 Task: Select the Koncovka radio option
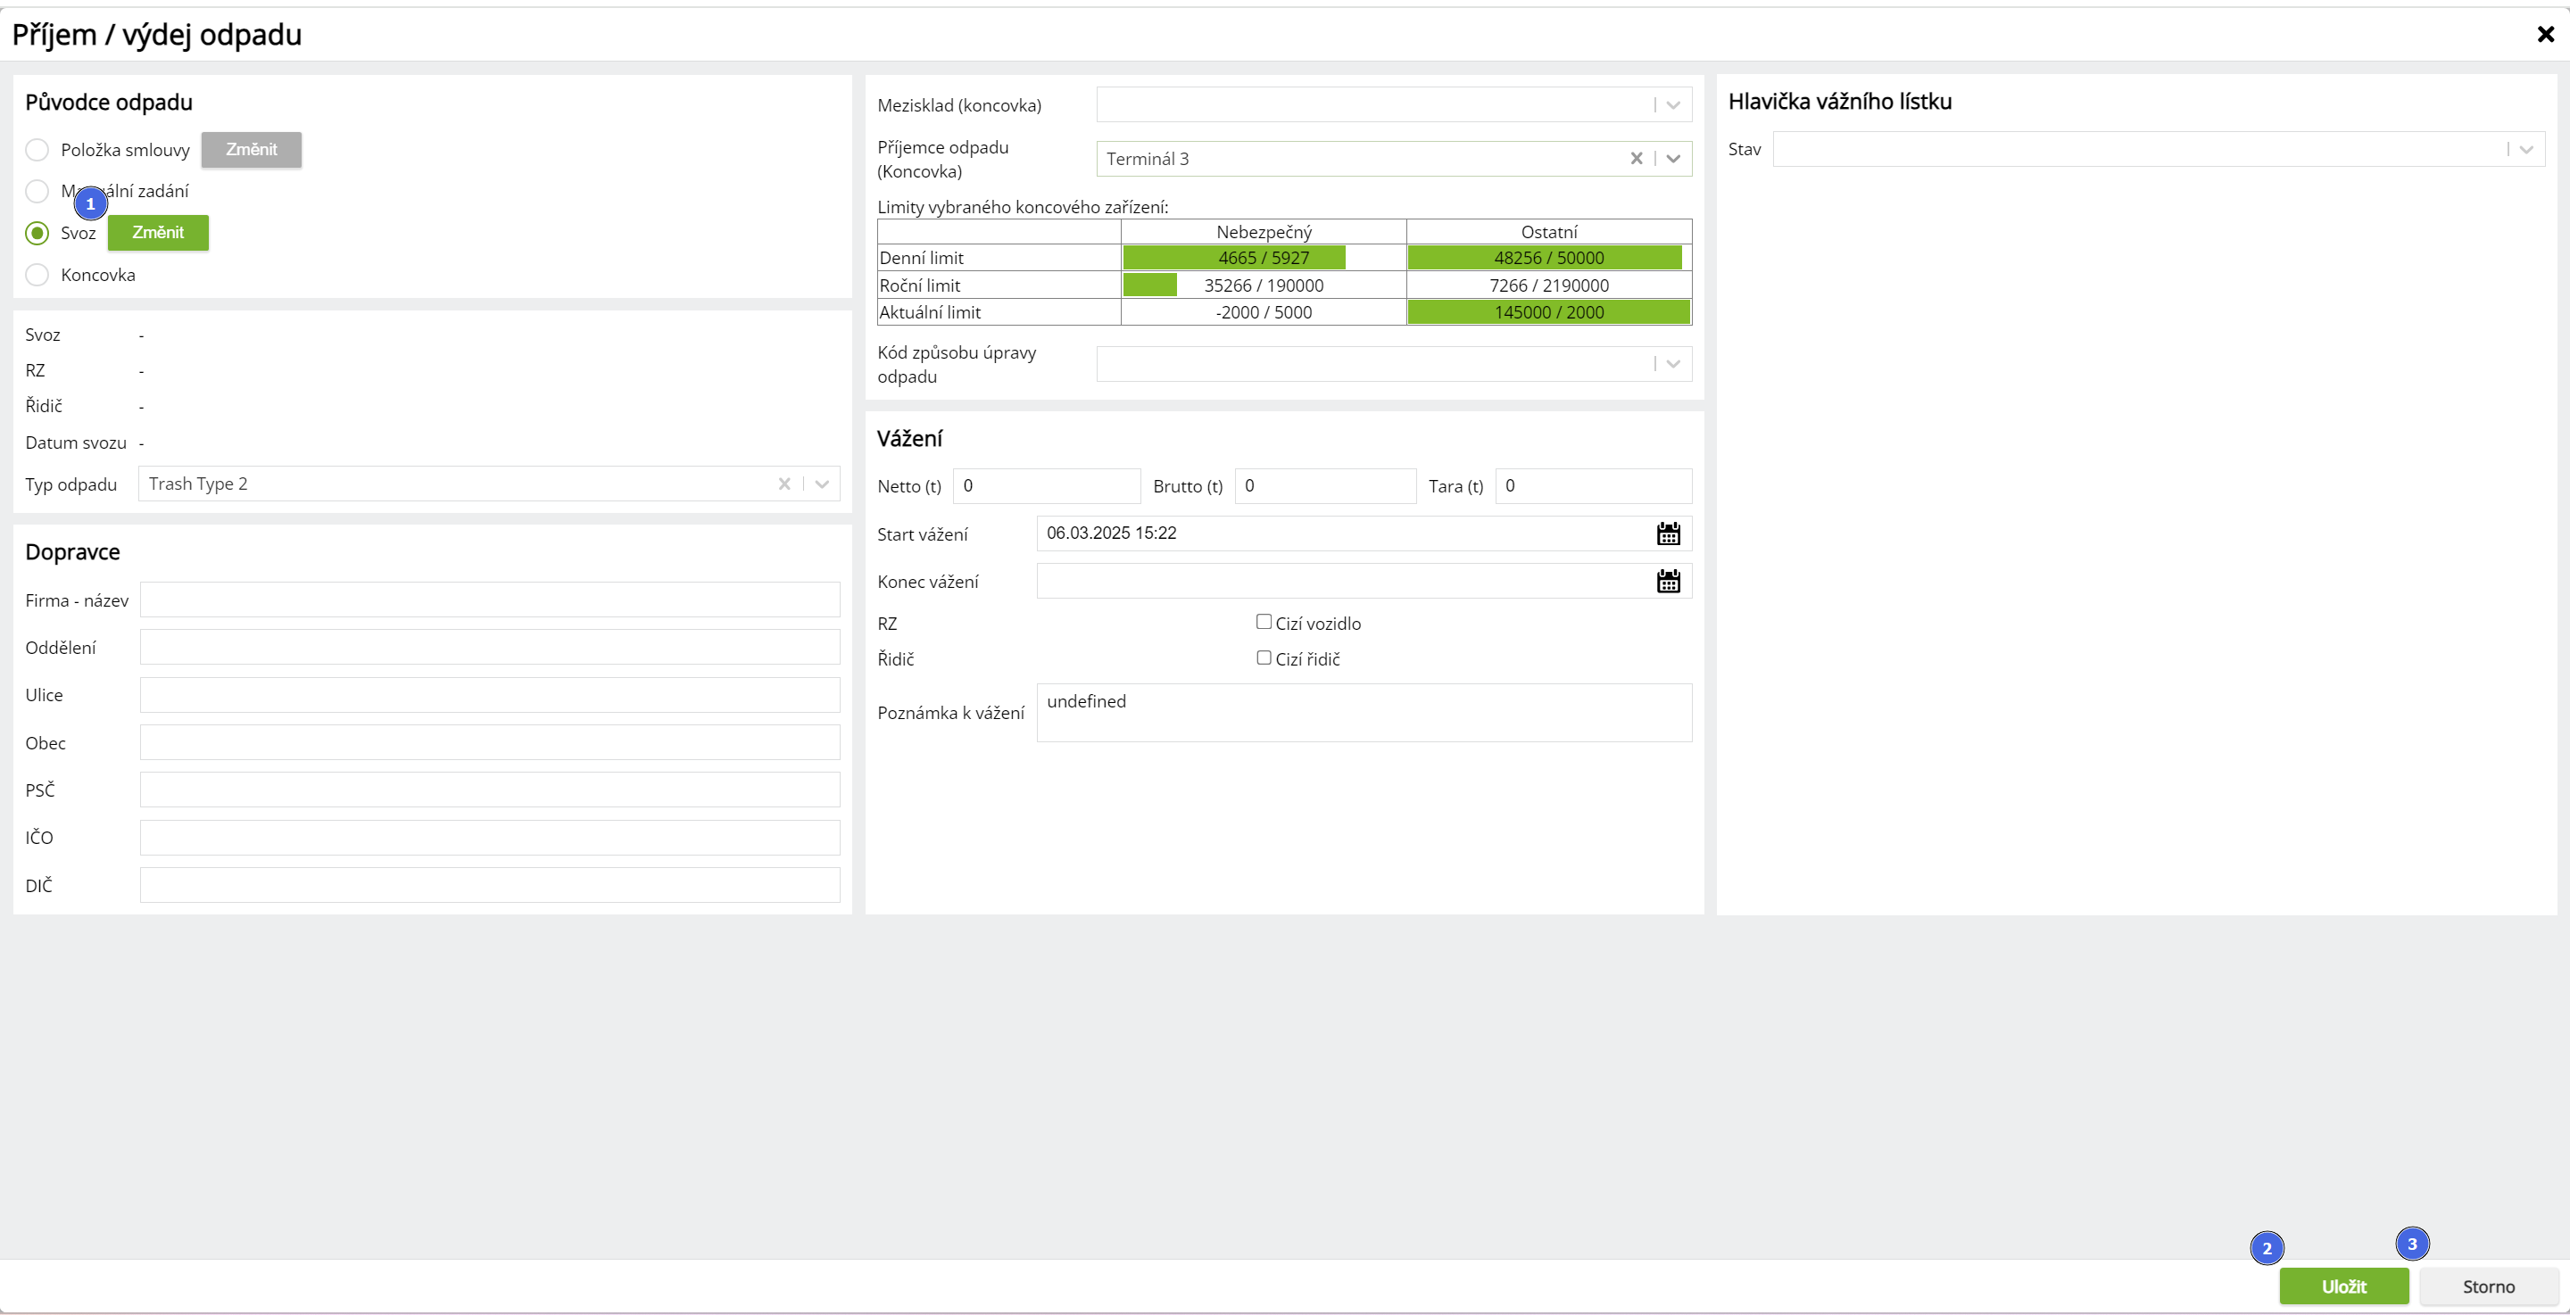coord(37,275)
